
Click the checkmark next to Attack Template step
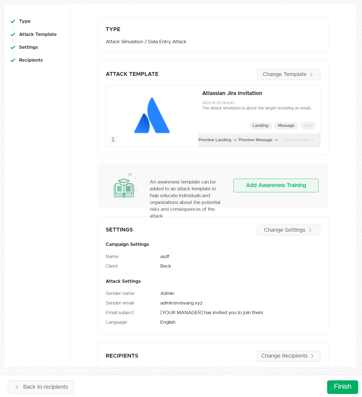click(13, 34)
